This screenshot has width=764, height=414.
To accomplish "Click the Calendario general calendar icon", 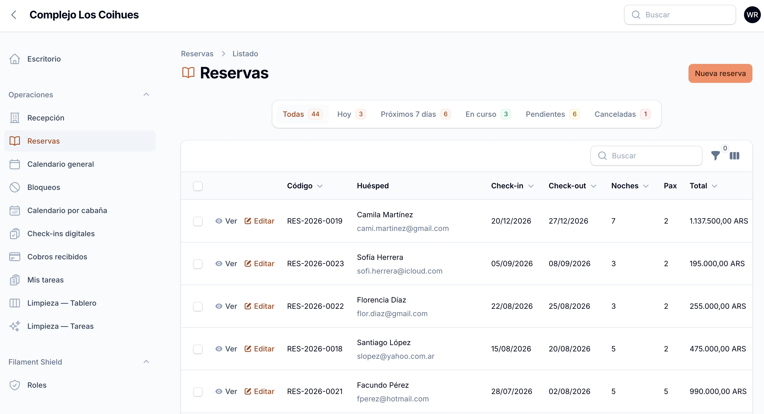I will pos(14,164).
